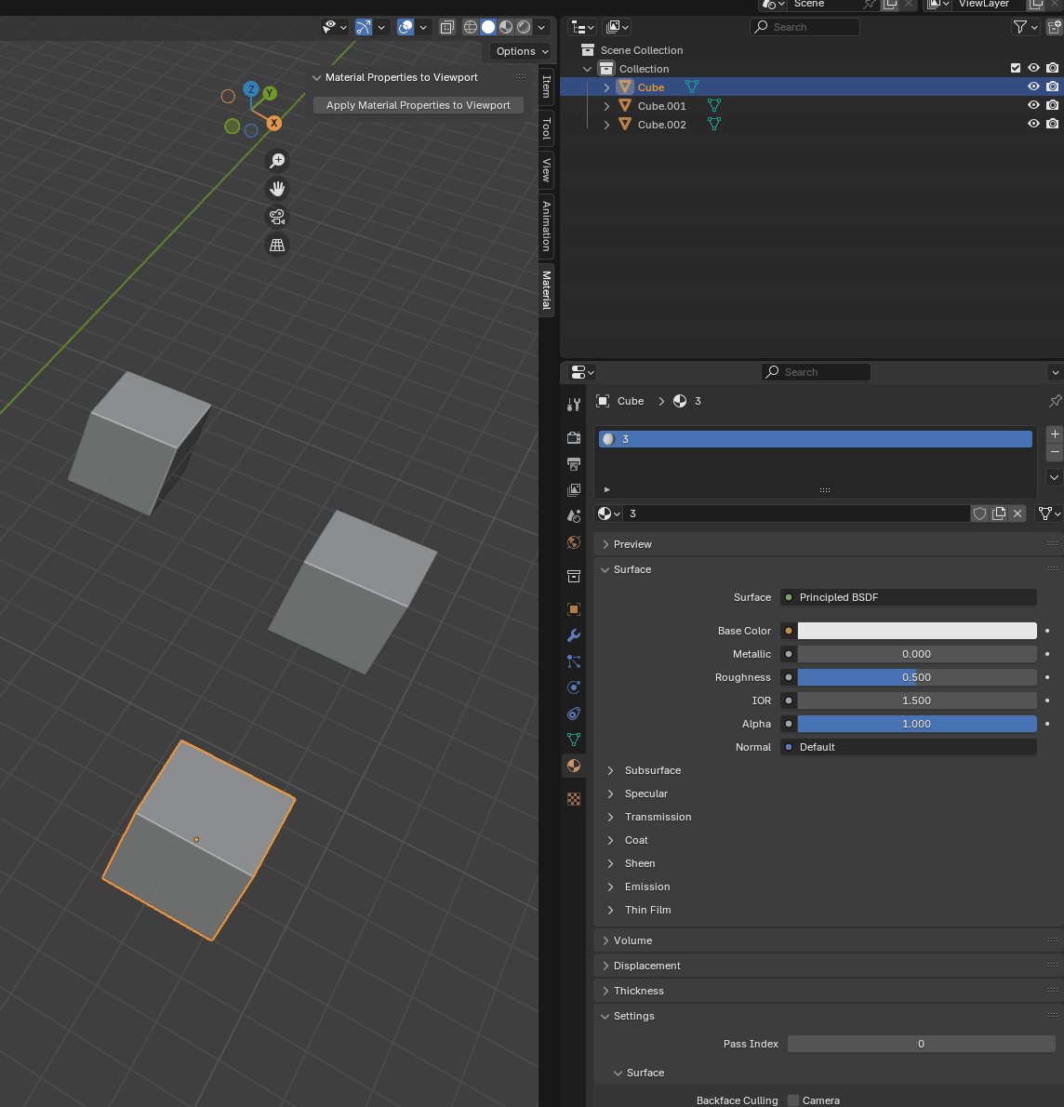
Task: Open the Physics properties tab
Action: (x=573, y=687)
